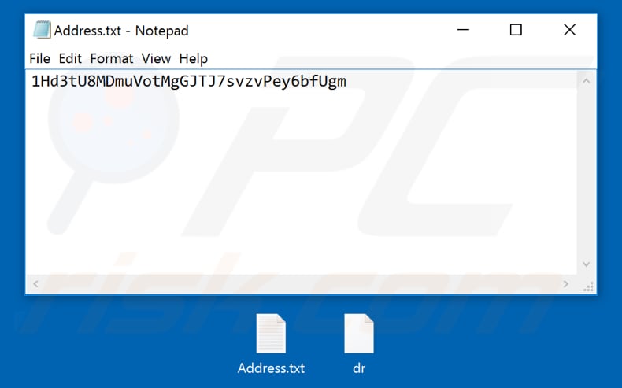Click the Address.txt - Notepad title text
Viewport: 622px width, 388px height.
point(121,31)
